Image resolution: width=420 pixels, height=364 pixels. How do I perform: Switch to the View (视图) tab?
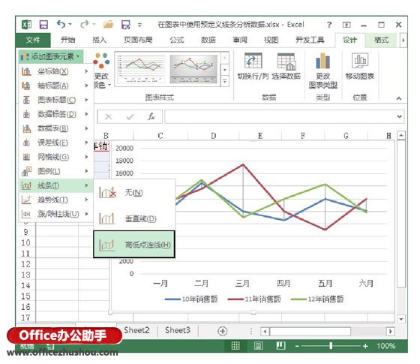point(271,41)
